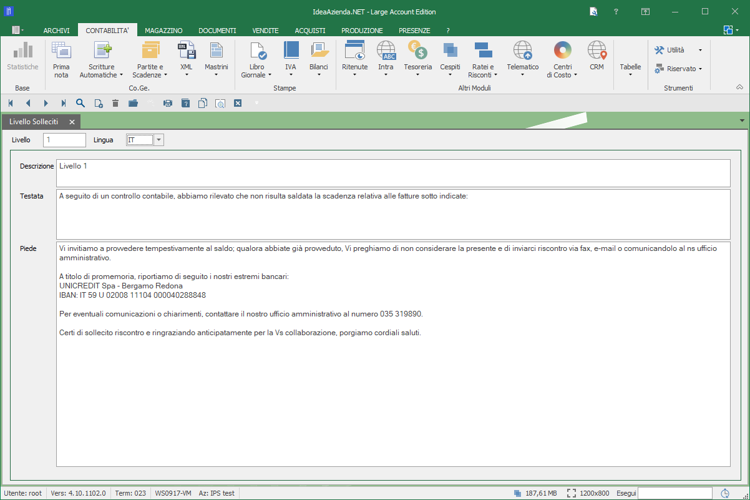Click the copy documents icon
This screenshot has width=750, height=500.
point(203,103)
